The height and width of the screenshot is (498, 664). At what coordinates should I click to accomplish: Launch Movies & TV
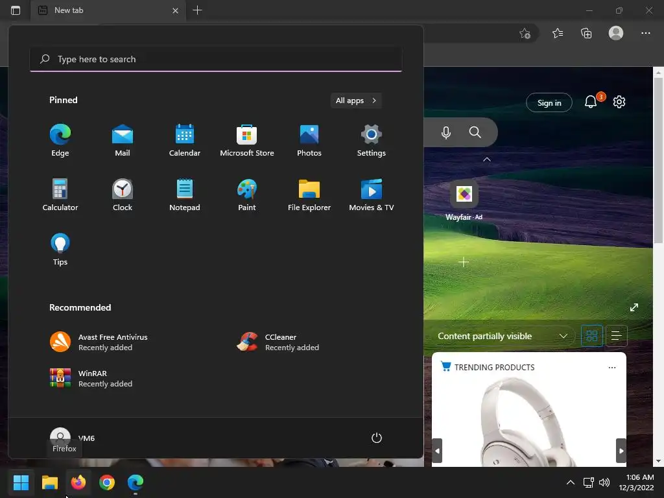click(x=372, y=195)
